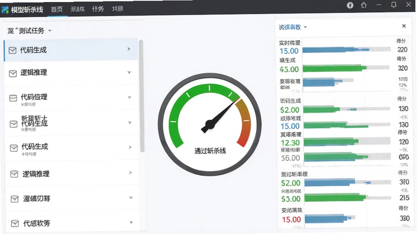Click the score 120
Viewport: 417px width, 234px height.
pos(403,142)
